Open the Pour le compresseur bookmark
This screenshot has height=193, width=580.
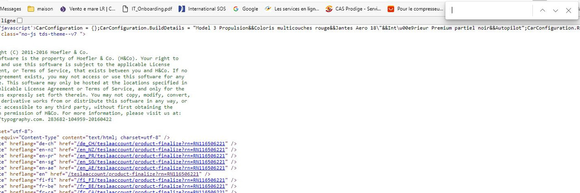416,9
